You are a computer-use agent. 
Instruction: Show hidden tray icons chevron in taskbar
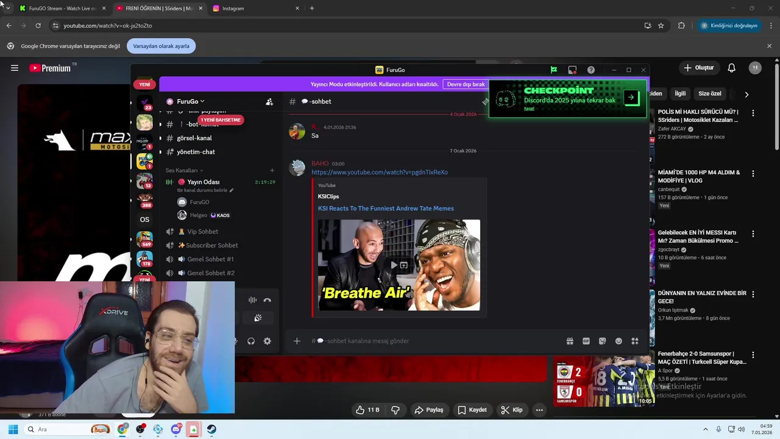pos(706,429)
